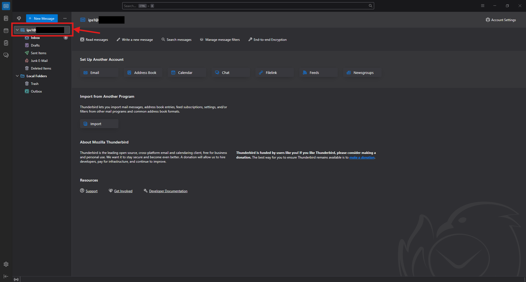Open the Chat space icon
This screenshot has height=282, width=526.
6,55
